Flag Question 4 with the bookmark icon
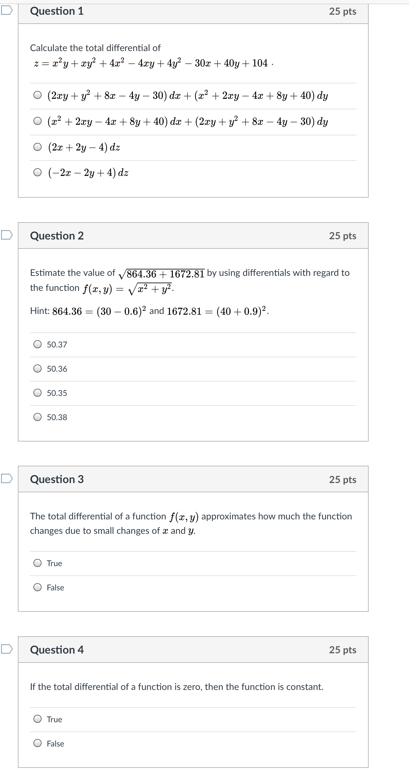Viewport: 409px width, 769px height. click(x=7, y=649)
